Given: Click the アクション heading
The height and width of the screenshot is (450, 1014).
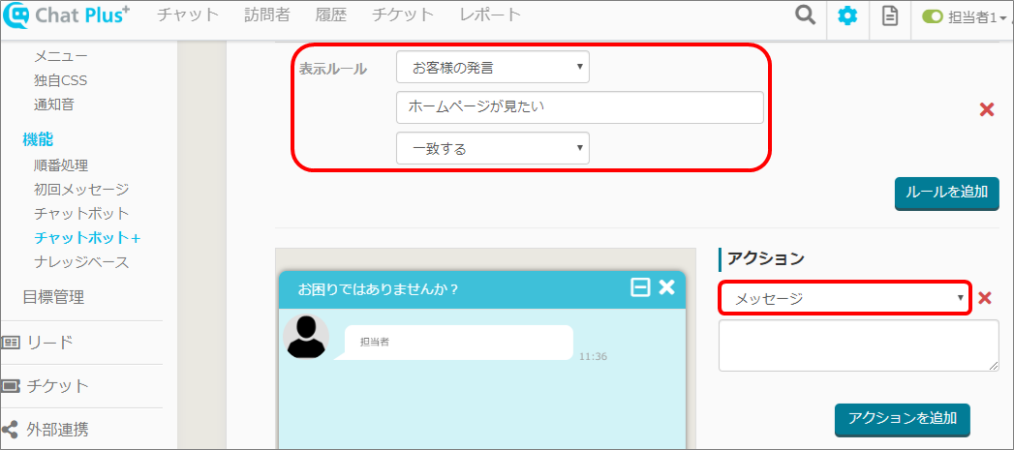Looking at the screenshot, I should coord(766,258).
